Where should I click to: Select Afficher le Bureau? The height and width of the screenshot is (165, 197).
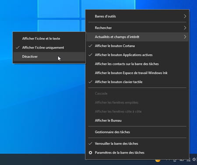tap(137, 120)
